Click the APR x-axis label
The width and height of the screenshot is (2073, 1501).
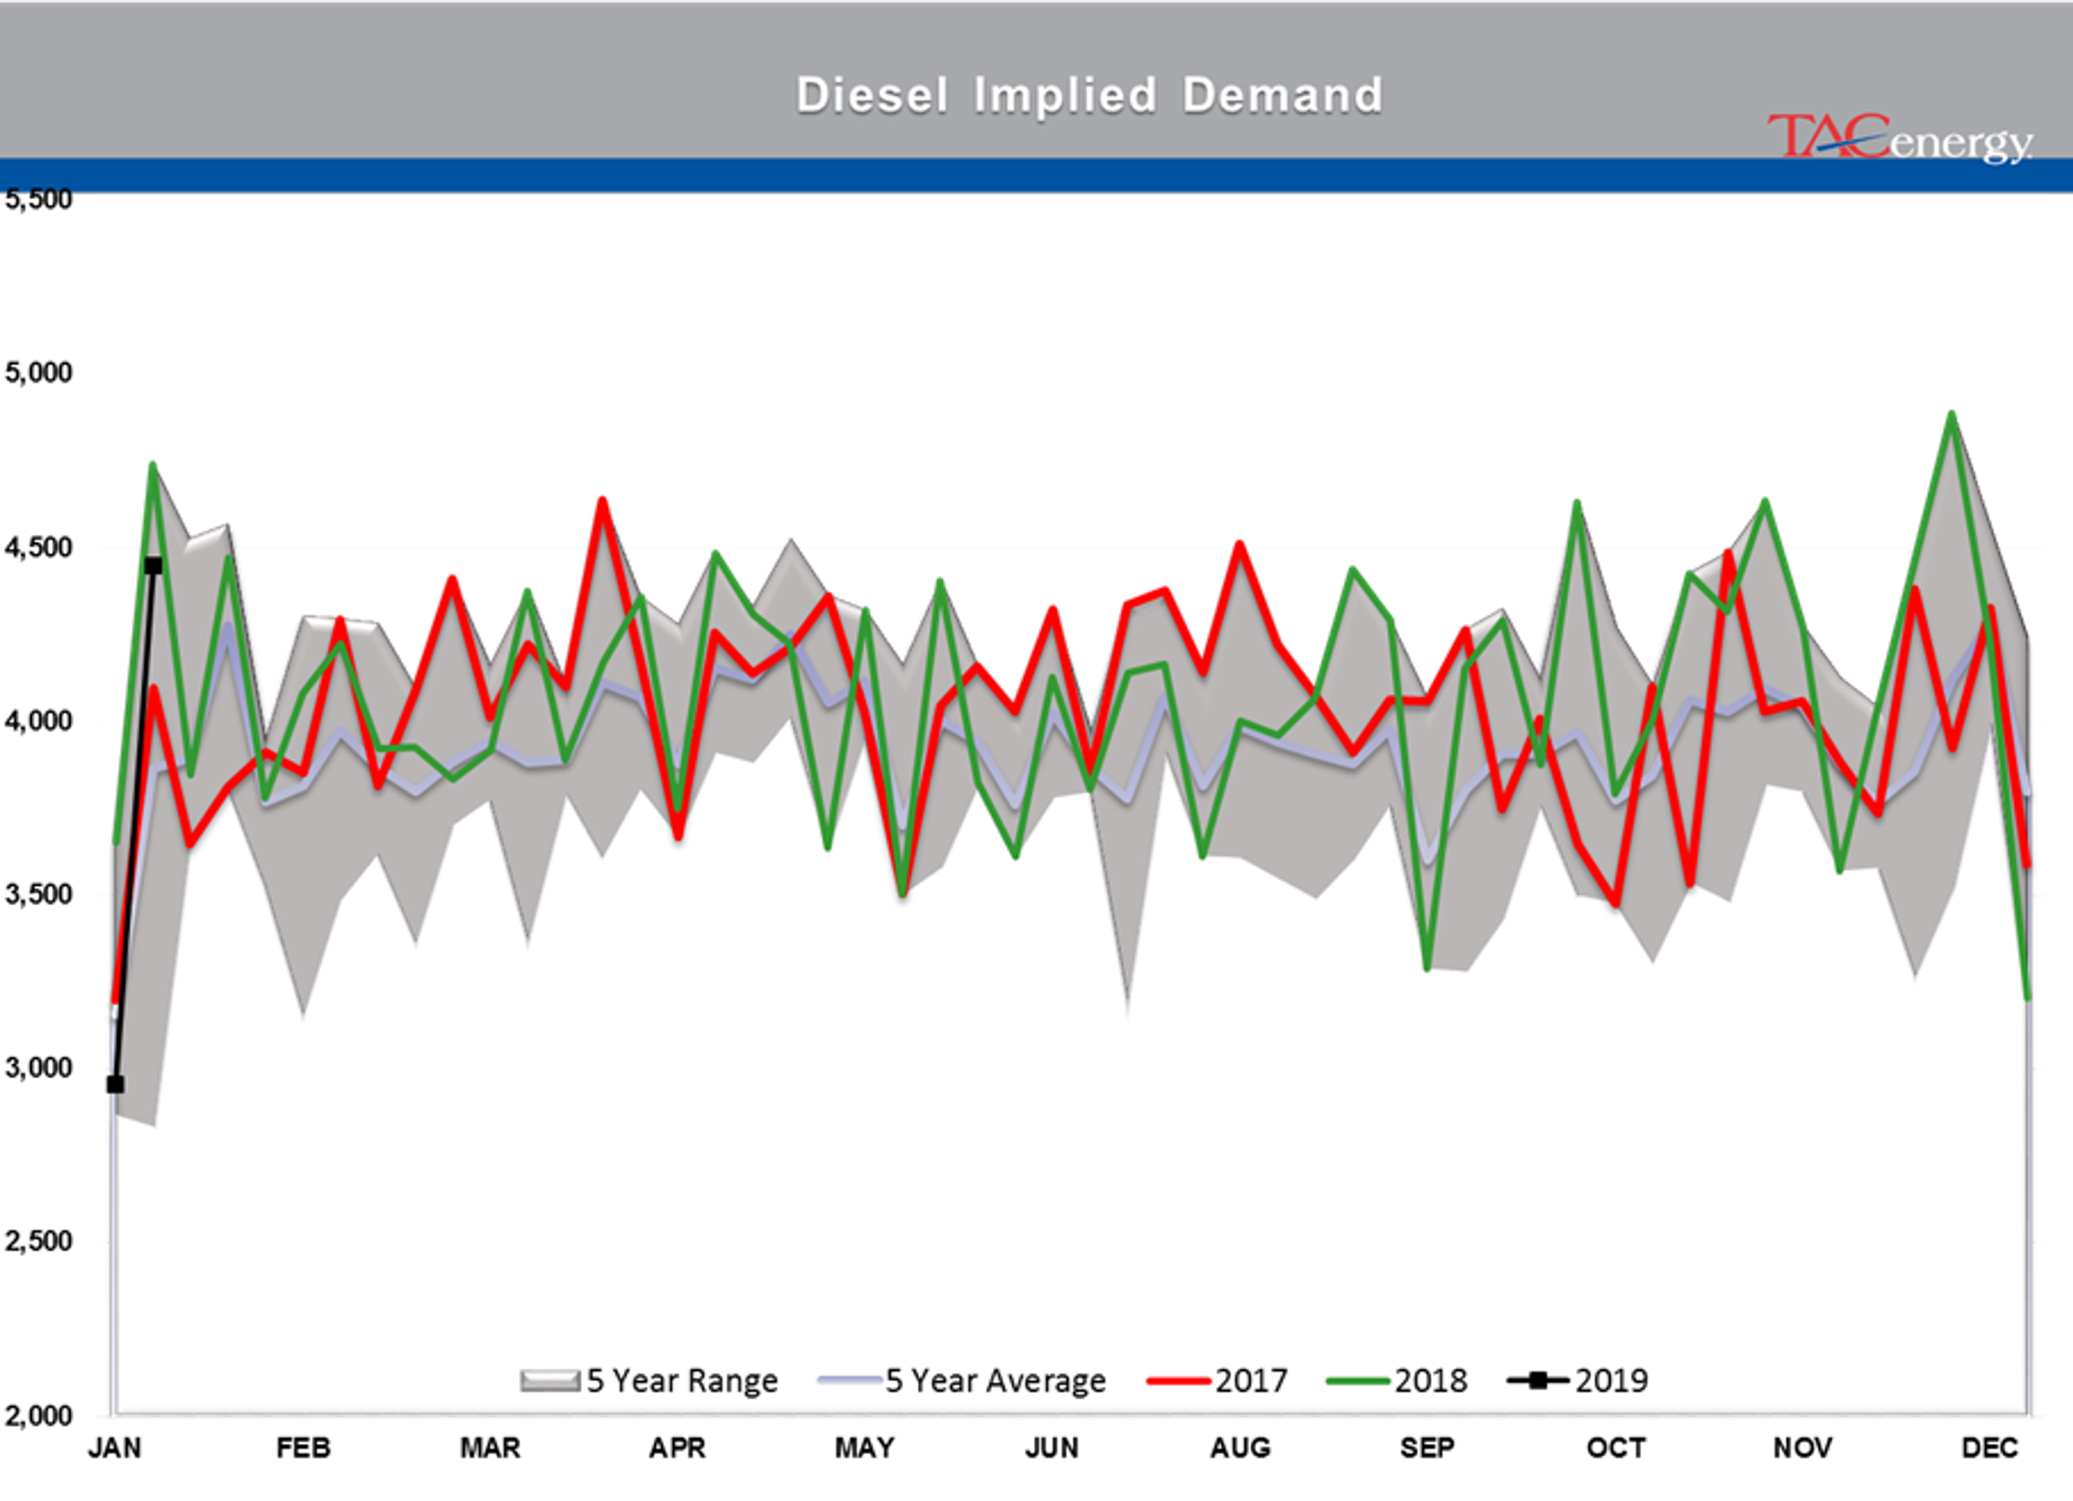(678, 1448)
